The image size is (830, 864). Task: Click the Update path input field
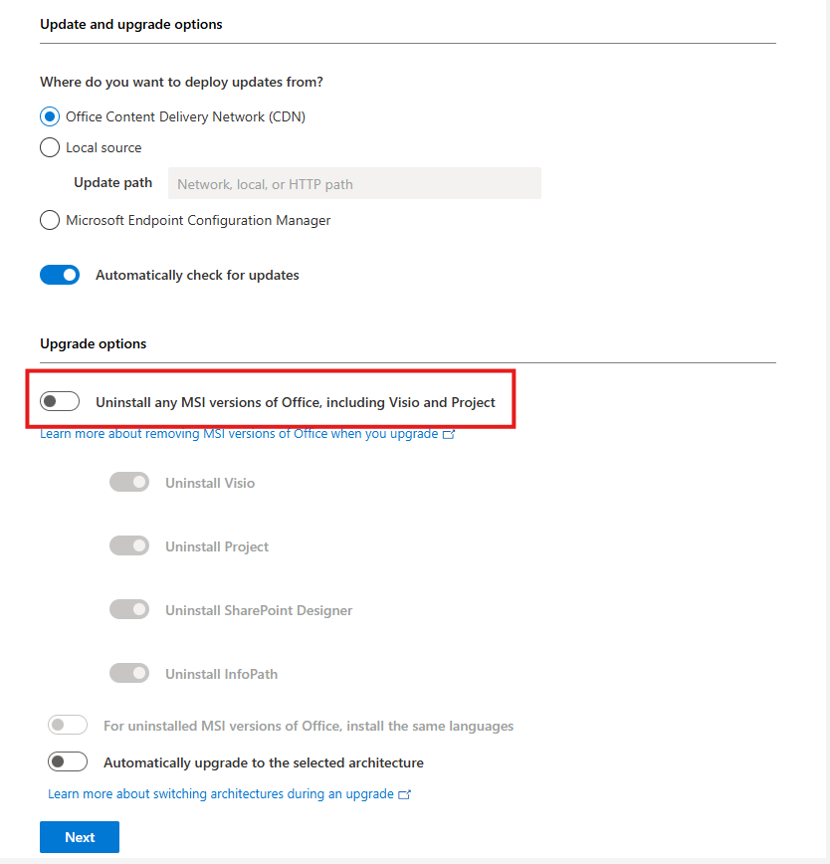(354, 183)
